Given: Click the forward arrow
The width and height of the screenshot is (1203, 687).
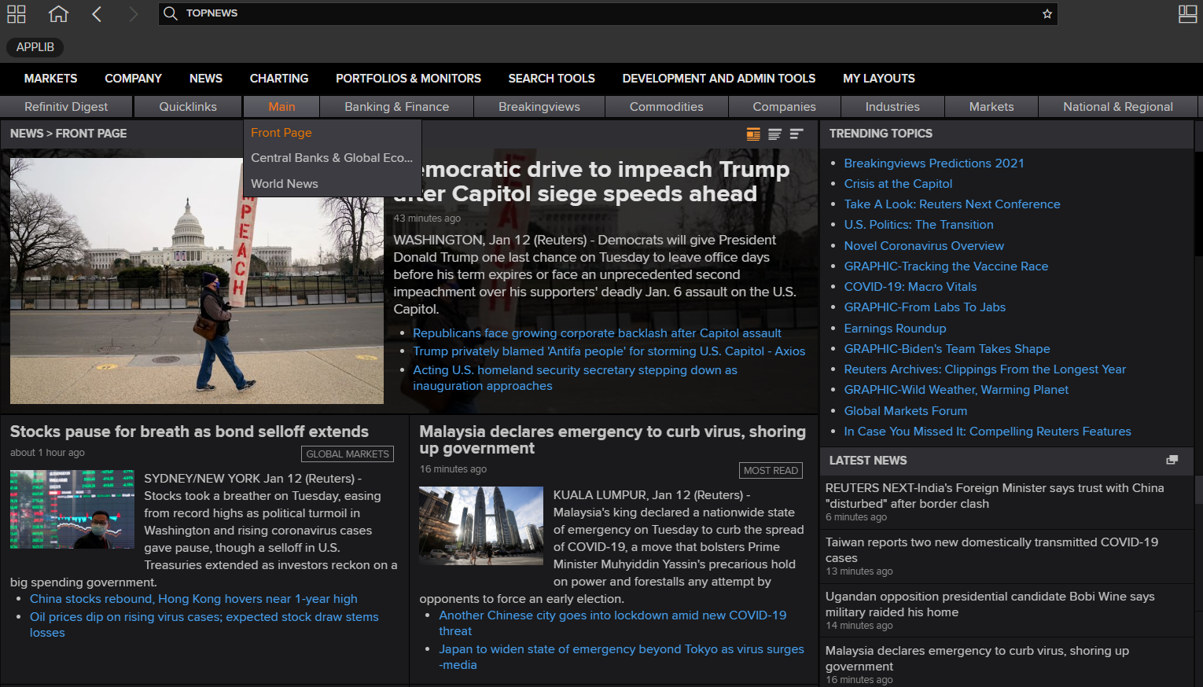Looking at the screenshot, I should click(133, 13).
